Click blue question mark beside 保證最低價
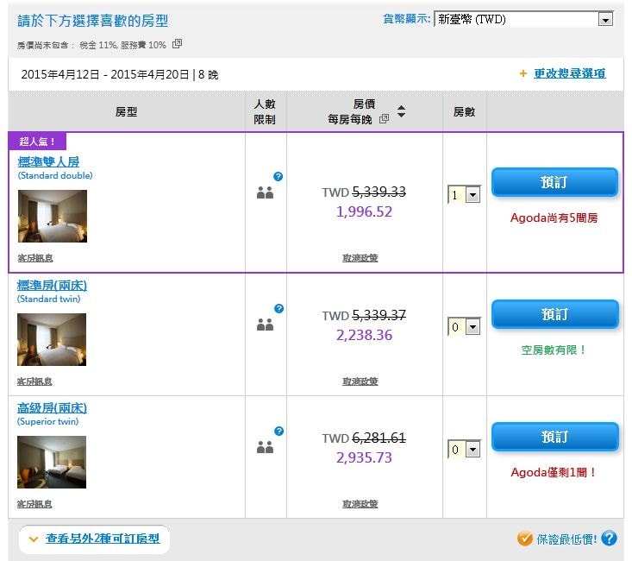This screenshot has height=561, width=632. pyautogui.click(x=609, y=539)
